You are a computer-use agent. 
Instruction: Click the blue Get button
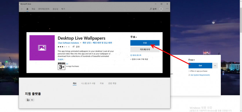coord(200,66)
